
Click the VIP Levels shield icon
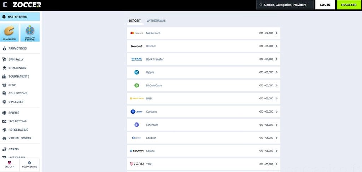pos(4,102)
